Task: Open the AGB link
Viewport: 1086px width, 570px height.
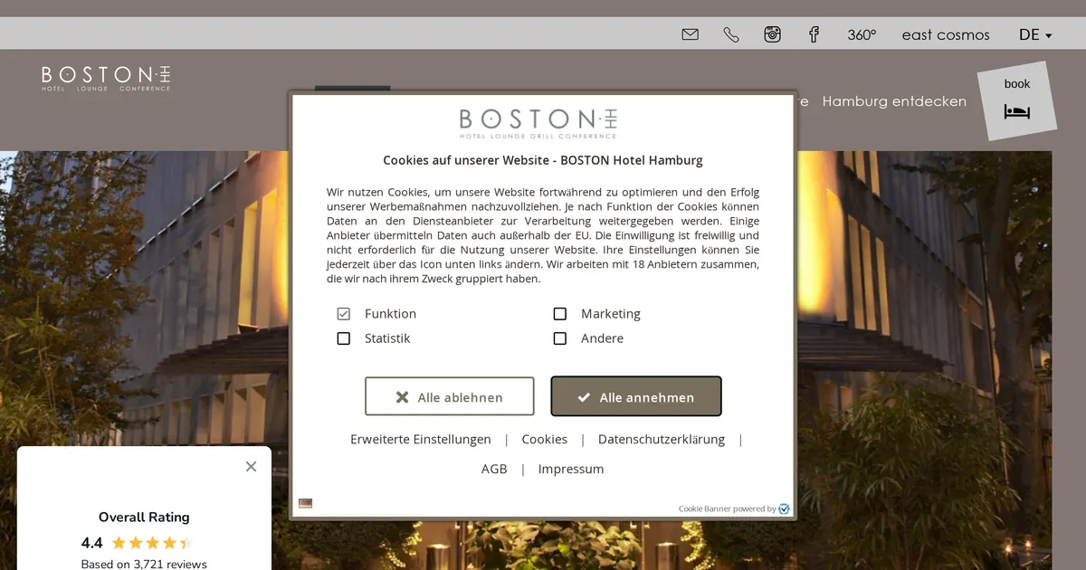Action: coord(494,469)
